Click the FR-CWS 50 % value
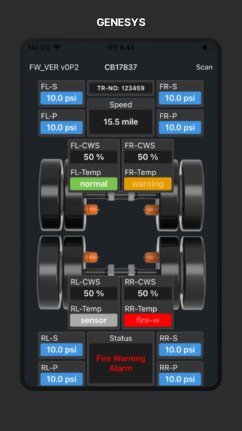 pyautogui.click(x=148, y=157)
